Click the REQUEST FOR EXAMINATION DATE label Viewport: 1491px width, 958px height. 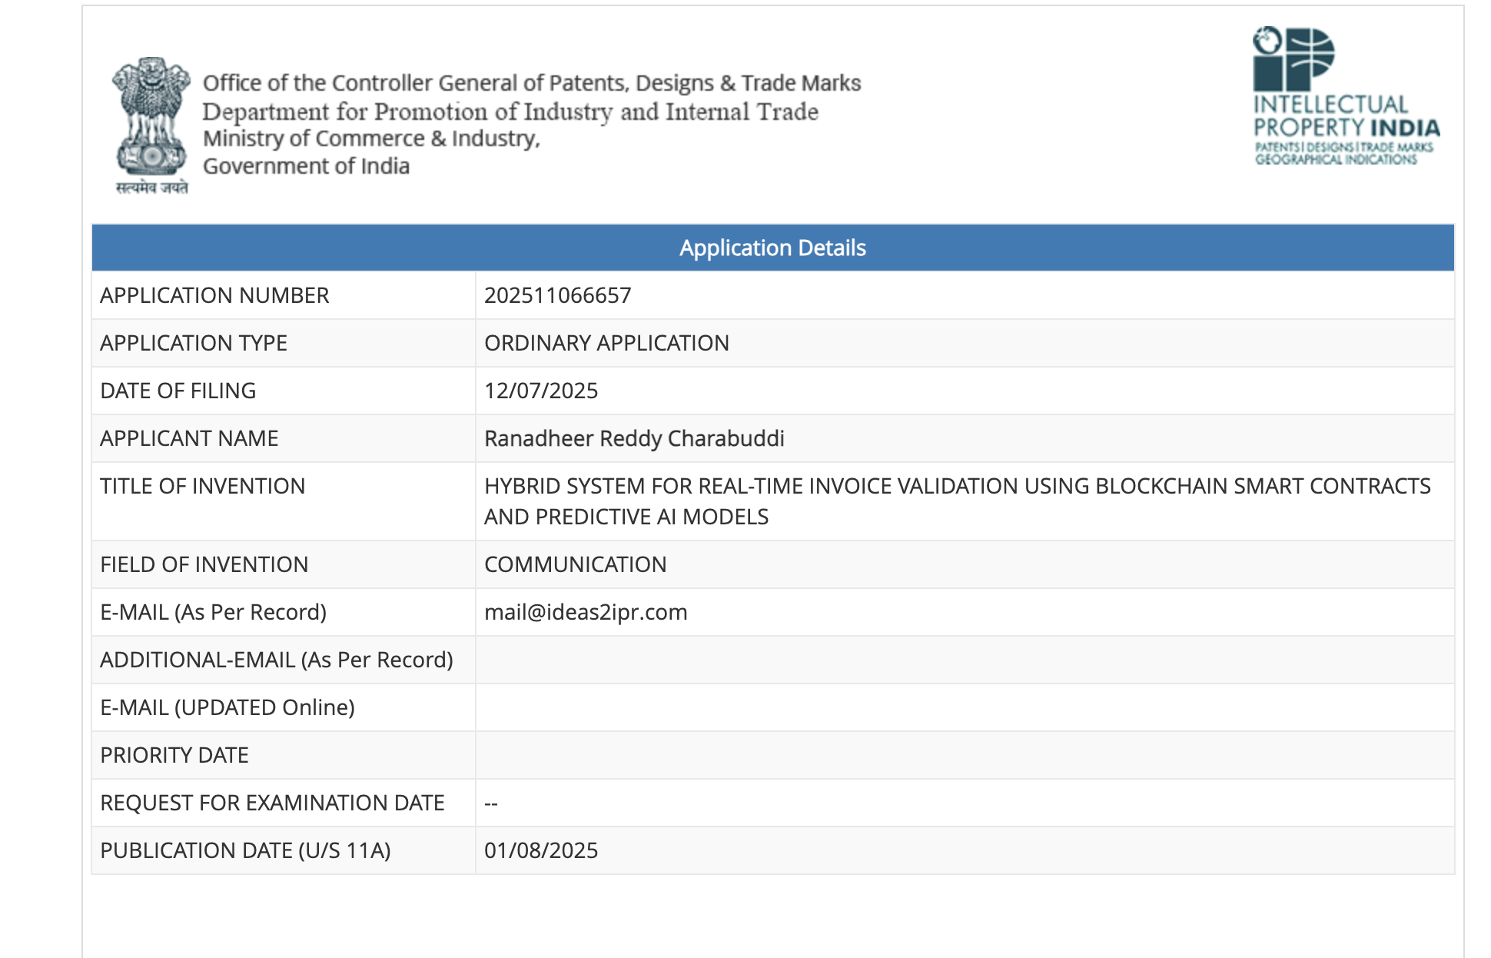click(x=272, y=803)
